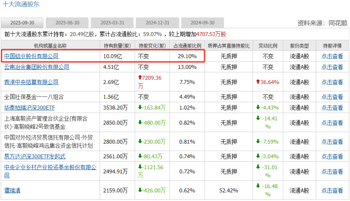Click the 2494.91万 holding value
Viewport: 350px width, 201px height.
(x=115, y=171)
